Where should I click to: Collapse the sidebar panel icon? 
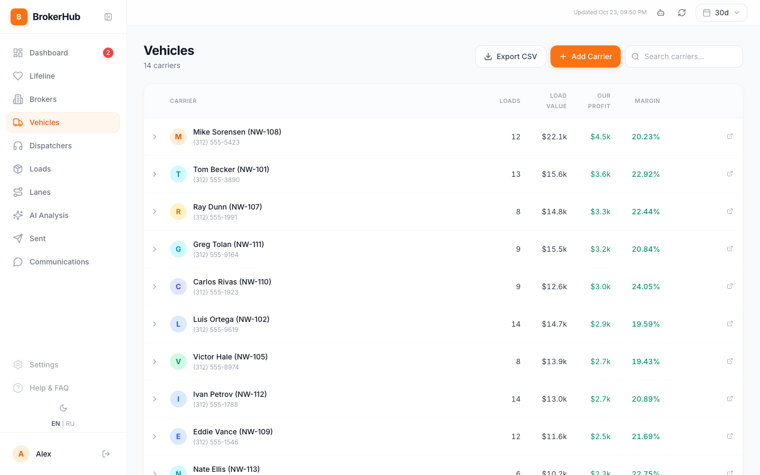108,17
